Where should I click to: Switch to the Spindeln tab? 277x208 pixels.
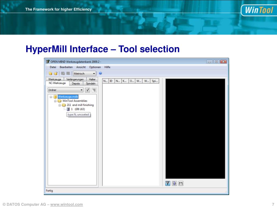coord(91,83)
